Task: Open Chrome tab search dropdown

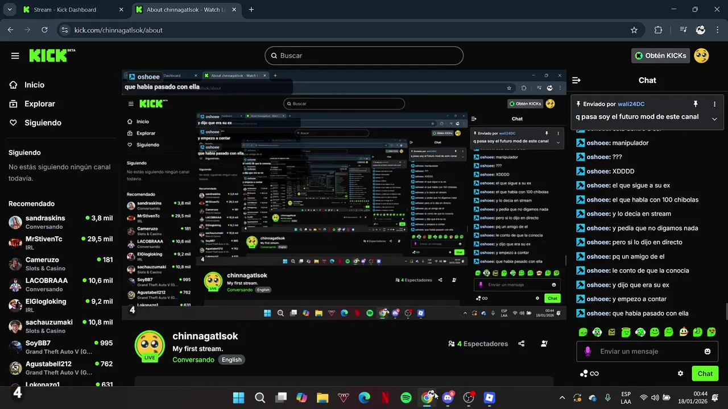Action: (x=10, y=10)
